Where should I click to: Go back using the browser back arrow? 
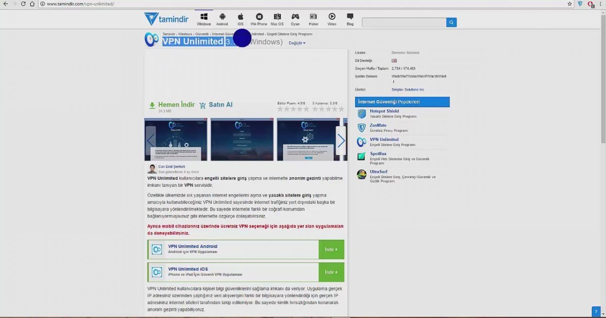pyautogui.click(x=6, y=4)
